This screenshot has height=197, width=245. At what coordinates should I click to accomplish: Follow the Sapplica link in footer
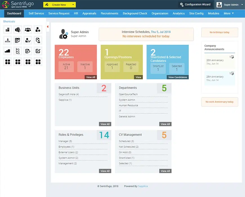click(x=143, y=186)
